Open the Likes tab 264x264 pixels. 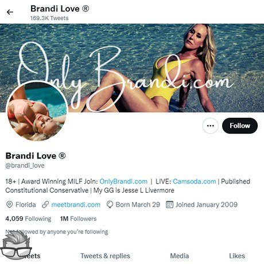[237, 256]
